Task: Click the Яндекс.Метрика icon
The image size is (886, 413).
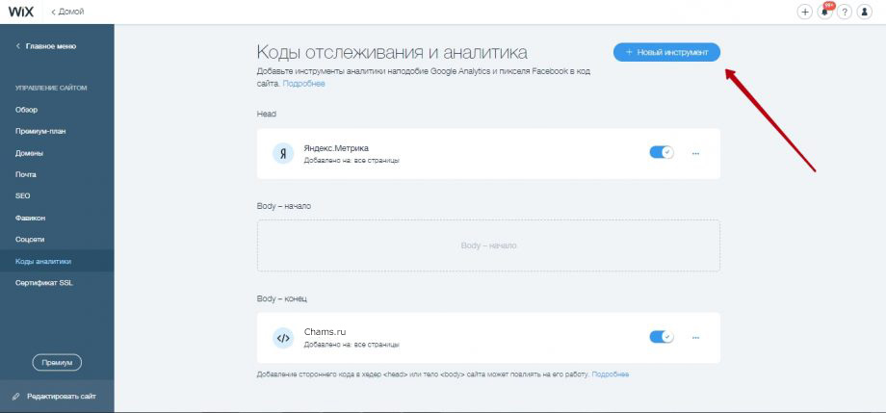Action: [282, 153]
